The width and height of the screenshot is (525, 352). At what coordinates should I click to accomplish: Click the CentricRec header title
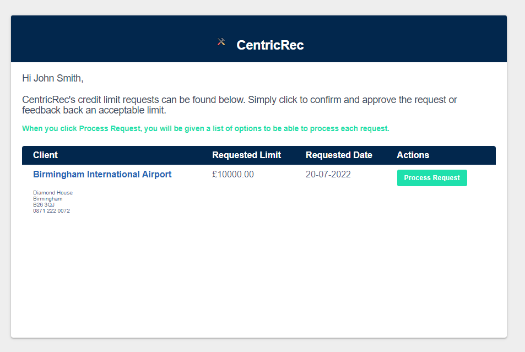(270, 45)
